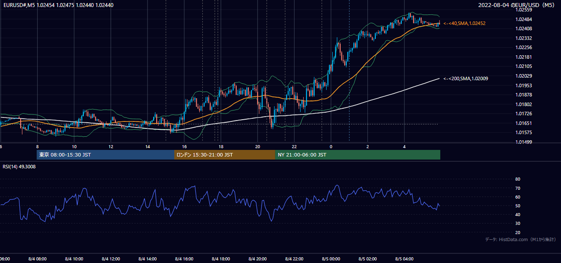561x263 pixels.
Task: Click the NY 21:00-06:00 JST session bar
Action: [x=358, y=155]
